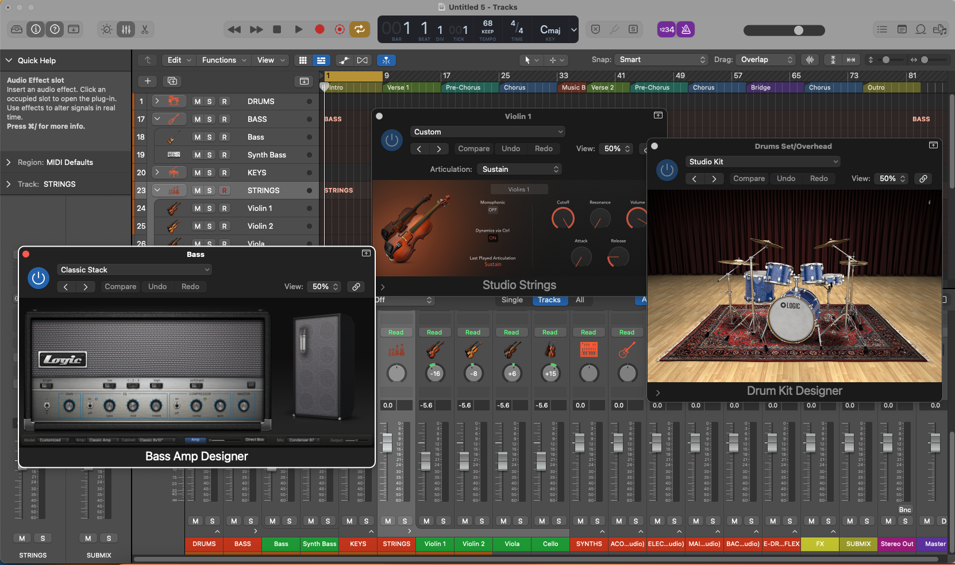This screenshot has width=955, height=565.
Task: Click the Synth Bass track keyboard icon
Action: point(174,155)
